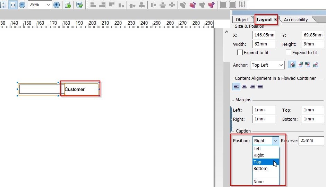Screen dimensions: 326x187
Task: Click the Distribute in Rows and Columns icon
Action: pos(172,5)
